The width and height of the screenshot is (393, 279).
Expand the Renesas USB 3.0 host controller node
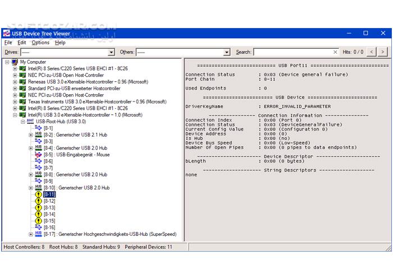[15, 82]
